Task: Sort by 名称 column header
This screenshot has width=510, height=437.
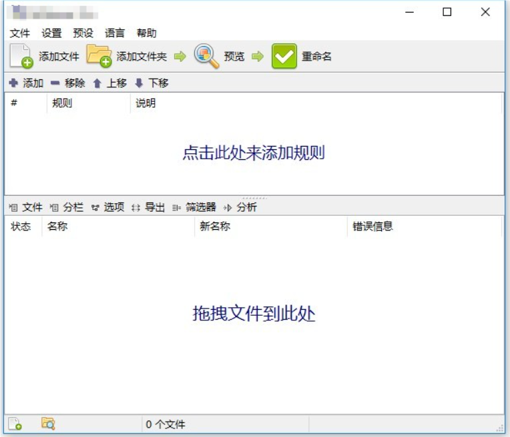Action: coord(118,226)
